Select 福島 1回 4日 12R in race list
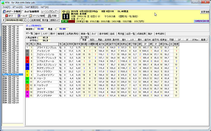 (11, 51)
